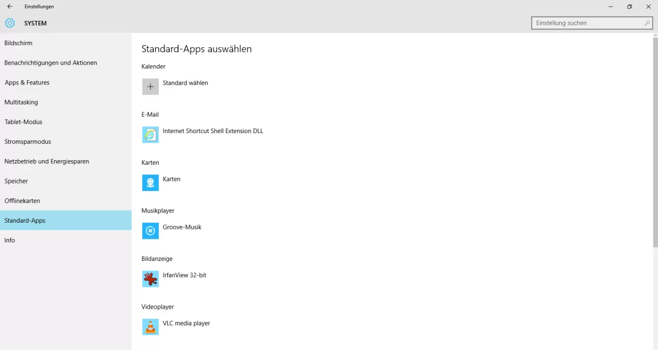Screen dimensions: 658x350
Task: Select the Info sidebar entry
Action: tap(10, 240)
